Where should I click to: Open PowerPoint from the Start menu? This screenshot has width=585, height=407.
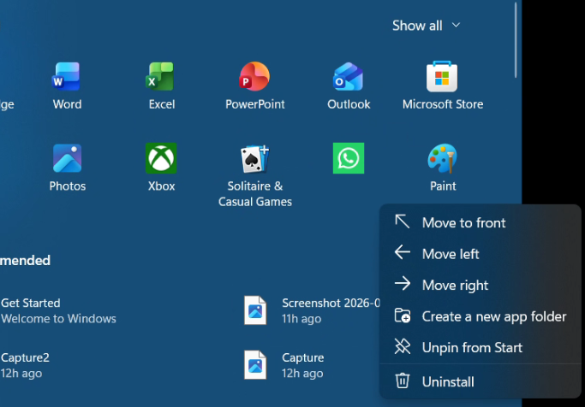pos(255,86)
